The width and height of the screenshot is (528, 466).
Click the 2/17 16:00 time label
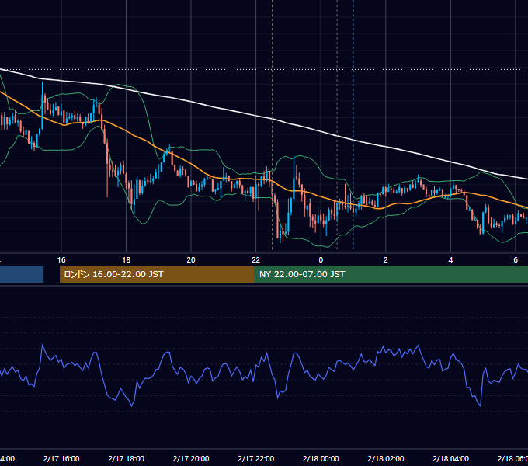pyautogui.click(x=61, y=458)
